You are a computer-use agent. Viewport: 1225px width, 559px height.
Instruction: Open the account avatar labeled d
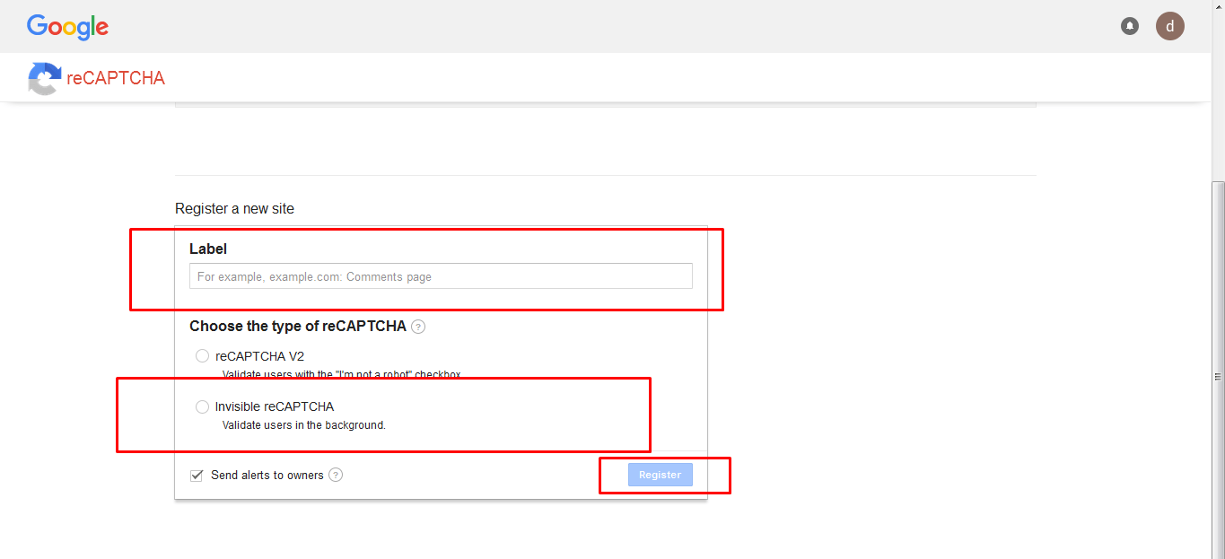1170,26
